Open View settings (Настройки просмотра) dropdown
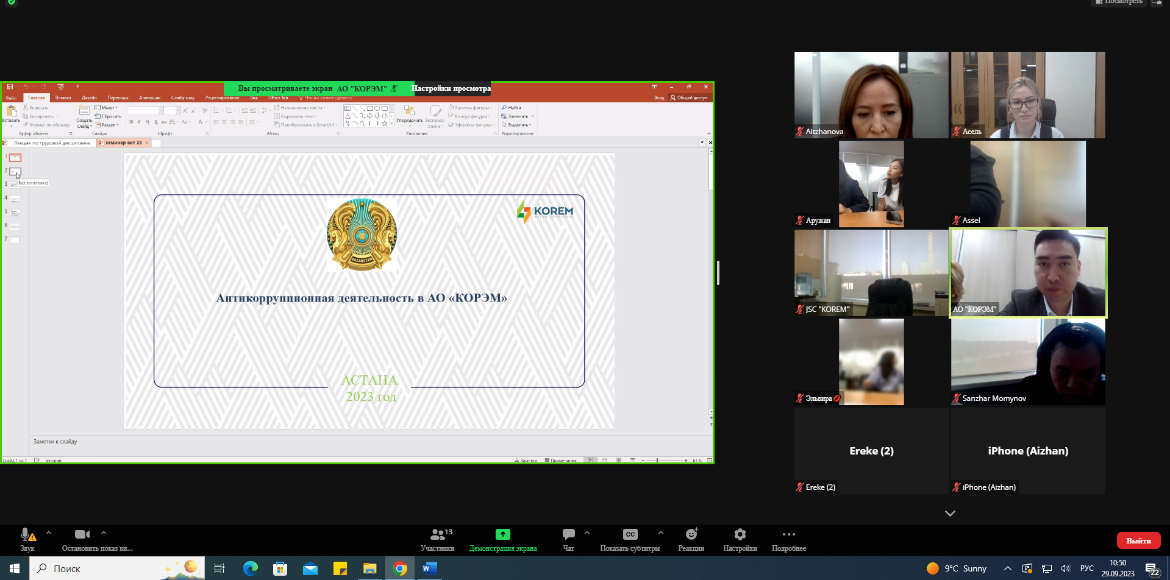 [451, 88]
